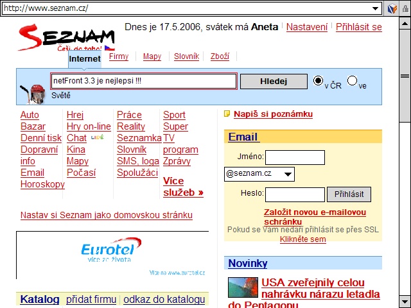Open the Chat link

(x=76, y=138)
